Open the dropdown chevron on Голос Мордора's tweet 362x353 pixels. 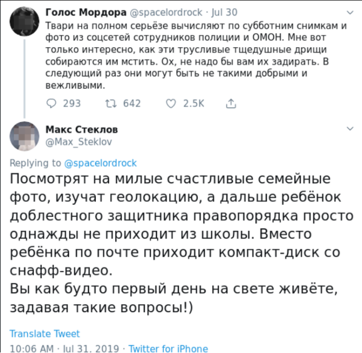350,12
